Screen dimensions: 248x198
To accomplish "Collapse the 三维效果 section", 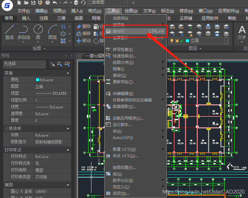I will [x=68, y=128].
